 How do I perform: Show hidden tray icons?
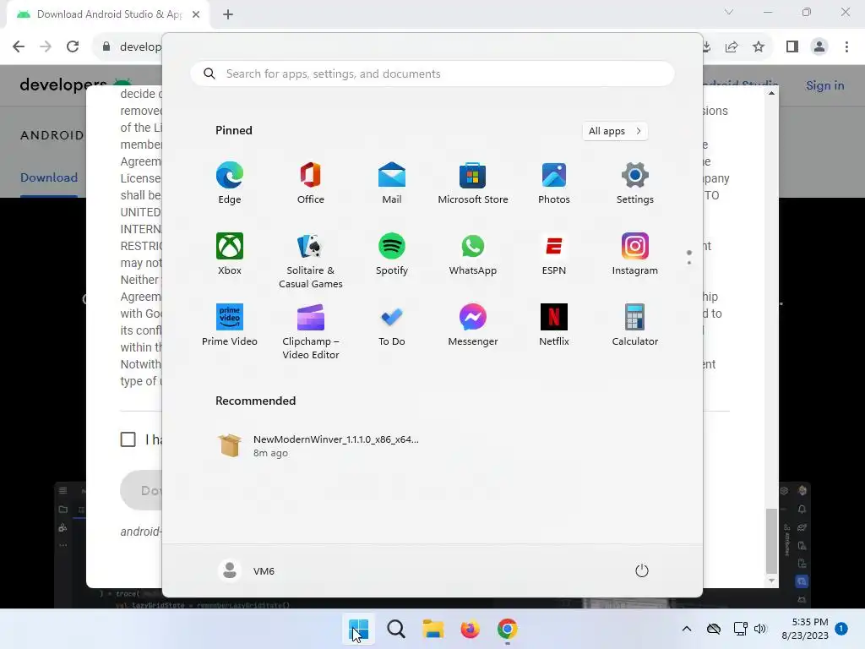[x=686, y=629]
